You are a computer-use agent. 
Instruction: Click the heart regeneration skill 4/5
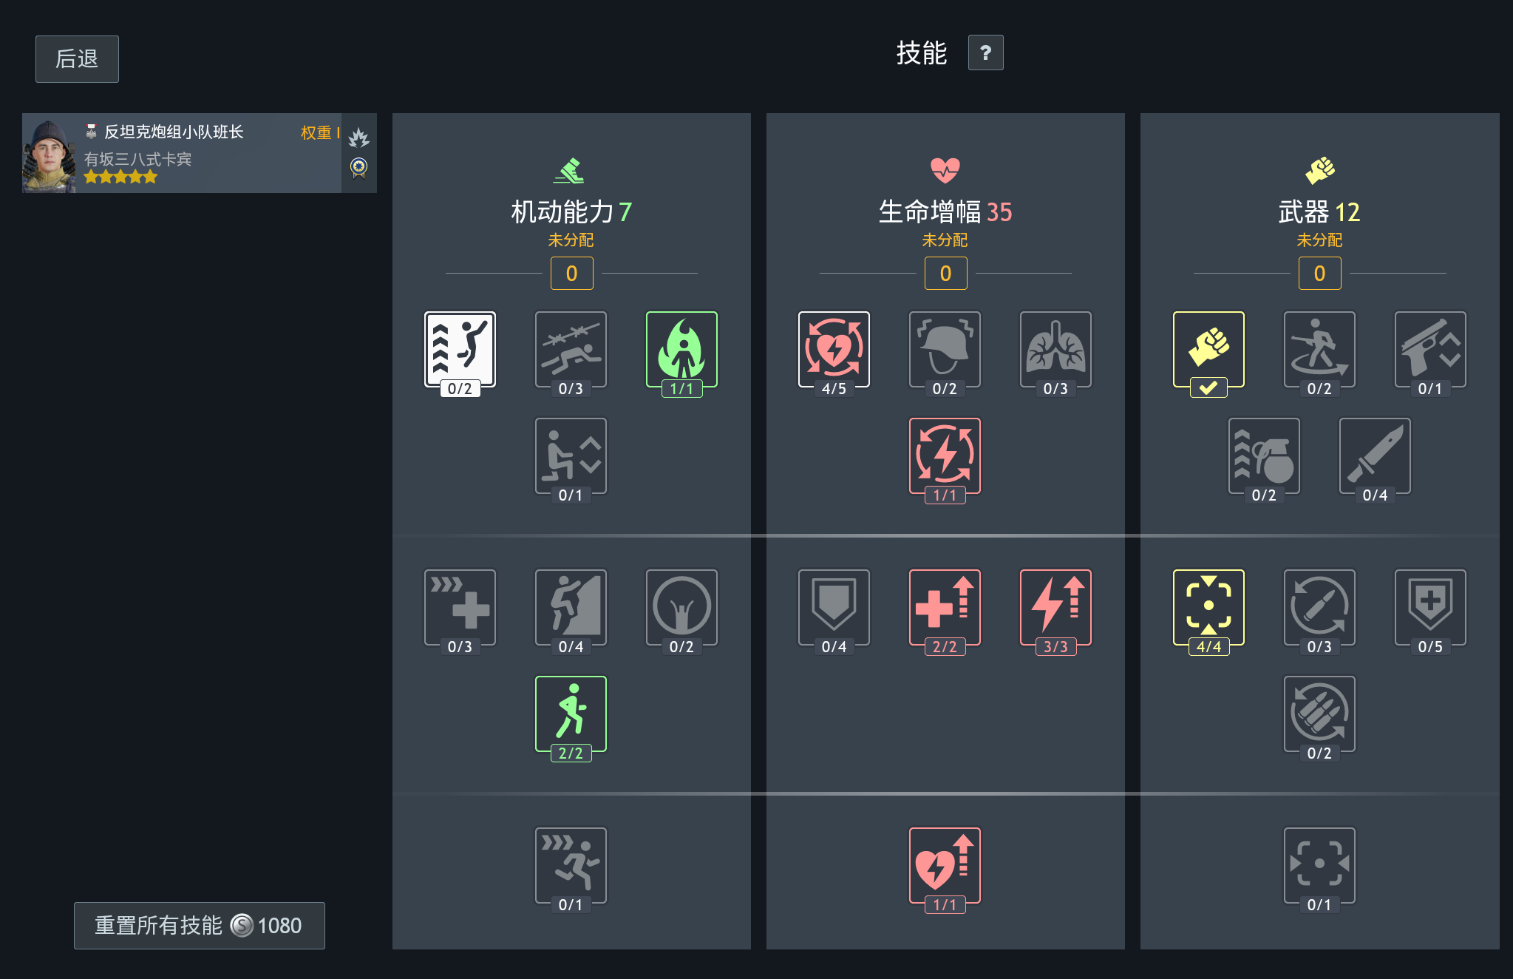(x=834, y=350)
